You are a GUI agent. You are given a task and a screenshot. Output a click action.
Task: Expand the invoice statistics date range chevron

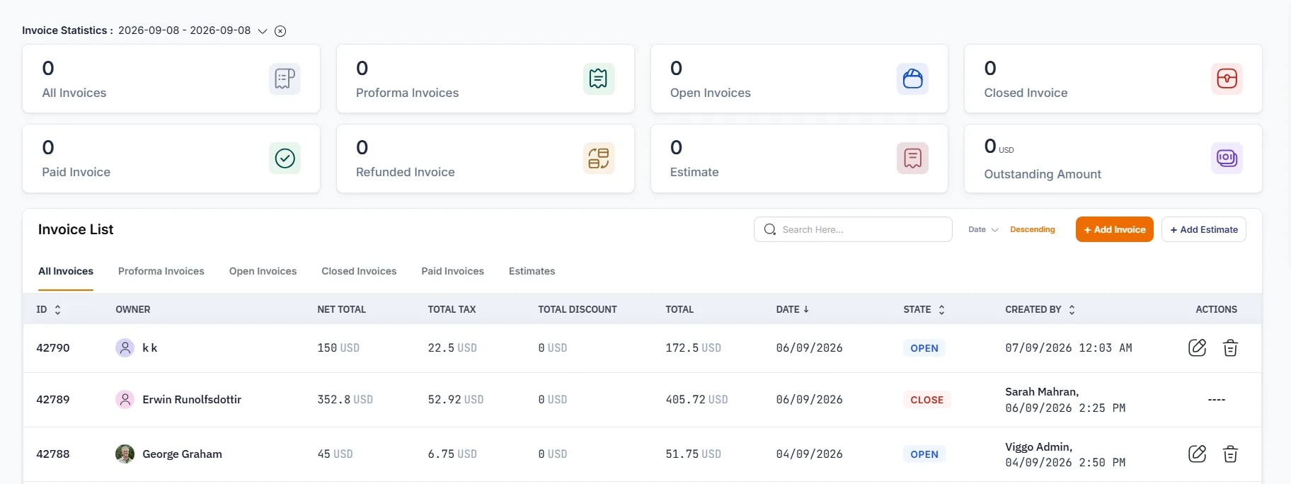click(263, 31)
